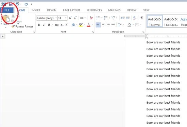Apply the No Spacing style
Screen dimensions: 187x127
(171, 21)
